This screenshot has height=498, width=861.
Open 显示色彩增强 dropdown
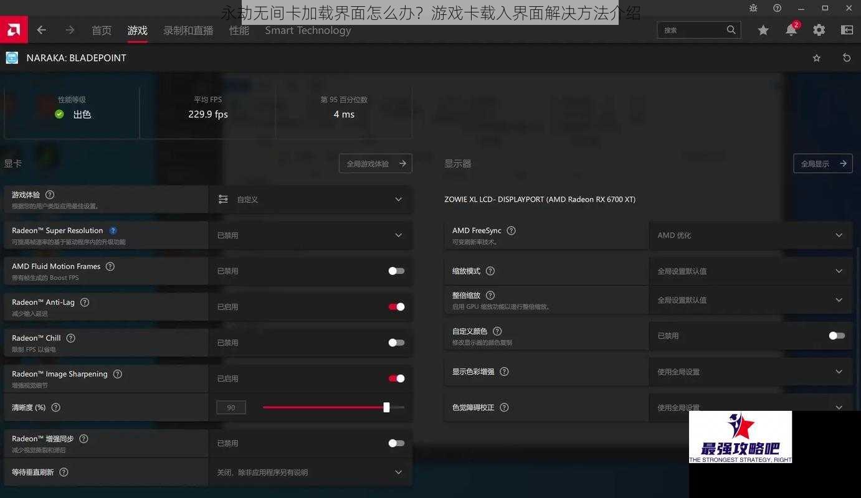point(751,372)
